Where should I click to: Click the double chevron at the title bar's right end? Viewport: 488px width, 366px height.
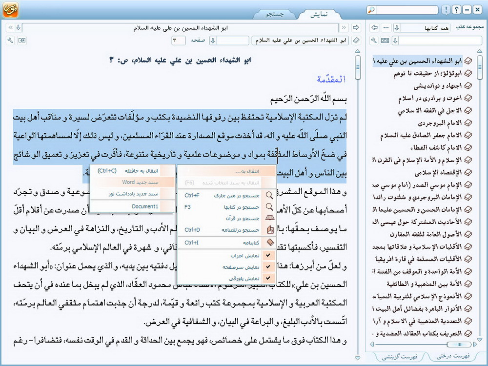[x=344, y=28]
